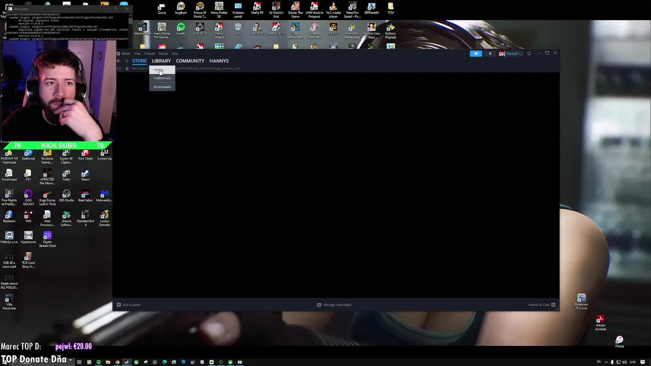Open Steam announcements megaphone button
The image size is (651, 366).
tap(476, 53)
